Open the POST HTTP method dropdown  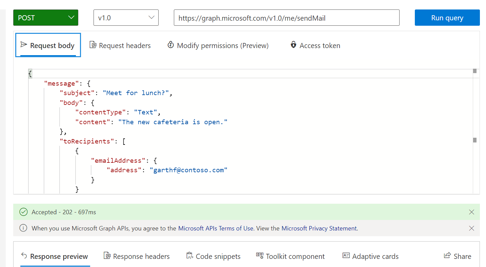[46, 18]
